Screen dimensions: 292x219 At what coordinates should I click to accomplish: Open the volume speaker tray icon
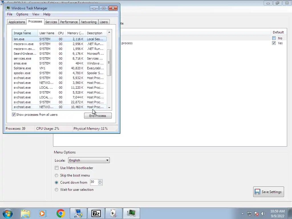click(263, 214)
